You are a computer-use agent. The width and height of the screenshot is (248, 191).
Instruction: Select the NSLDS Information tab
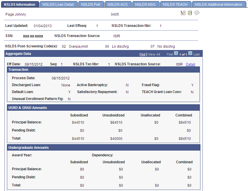coord(20,4)
